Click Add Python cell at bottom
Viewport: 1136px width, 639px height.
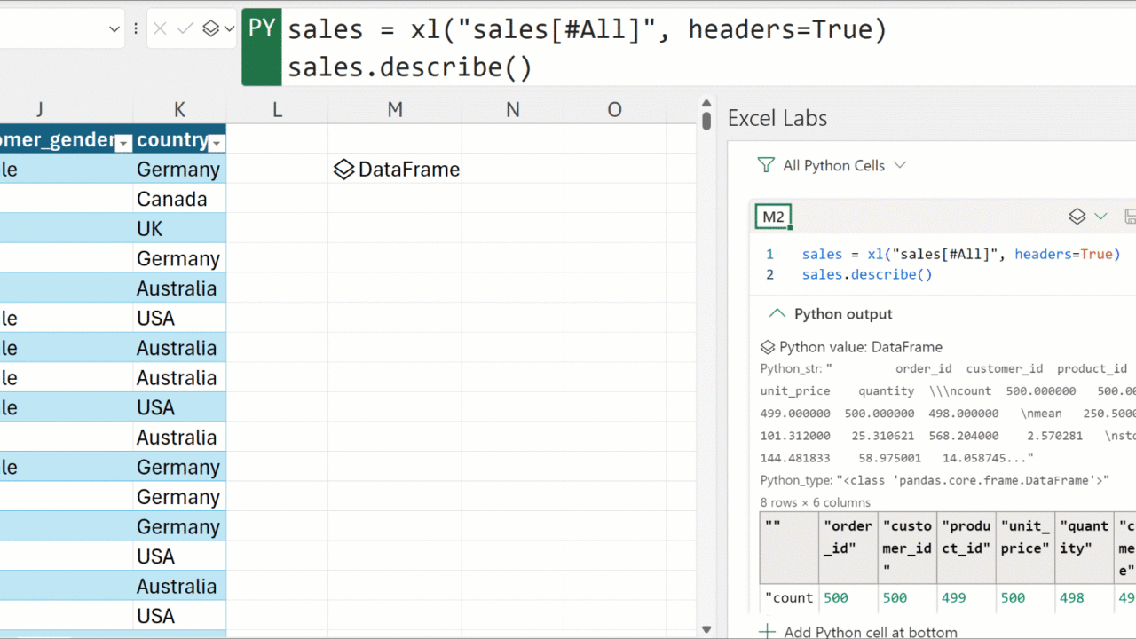coord(859,632)
